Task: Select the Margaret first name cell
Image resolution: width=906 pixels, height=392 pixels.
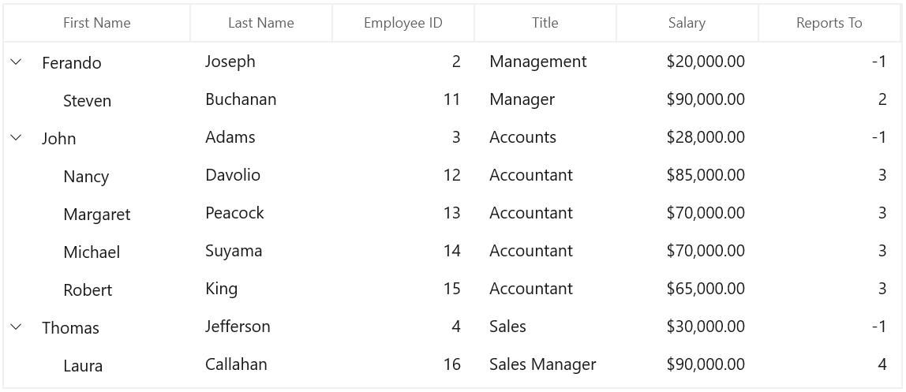Action: click(97, 215)
